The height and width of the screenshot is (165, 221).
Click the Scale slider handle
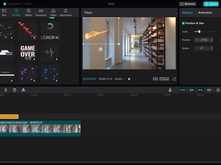tap(199, 32)
